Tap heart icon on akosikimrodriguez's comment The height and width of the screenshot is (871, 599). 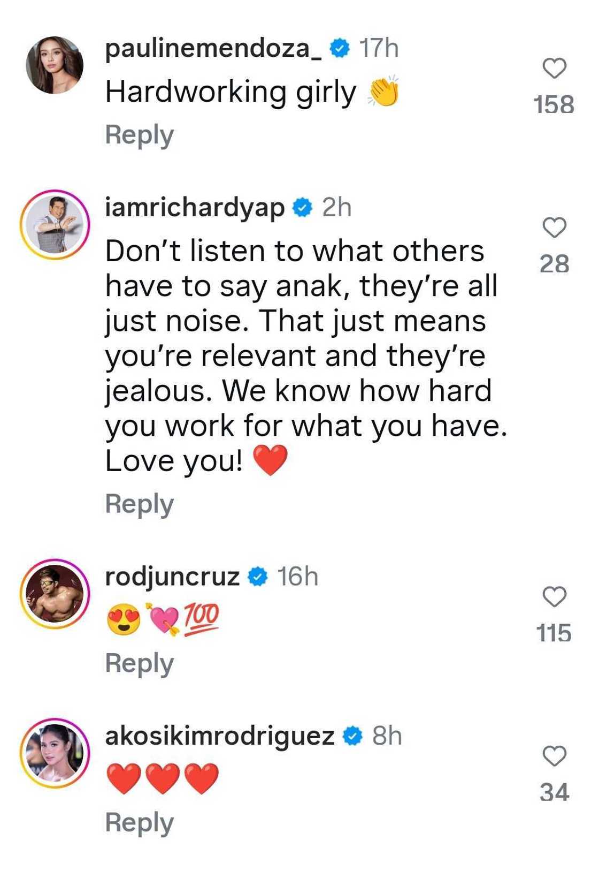click(x=554, y=756)
